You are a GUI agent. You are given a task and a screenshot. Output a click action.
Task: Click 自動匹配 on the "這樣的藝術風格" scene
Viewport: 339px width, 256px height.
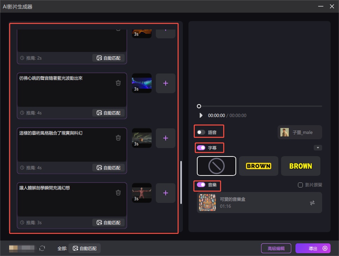[x=108, y=167]
